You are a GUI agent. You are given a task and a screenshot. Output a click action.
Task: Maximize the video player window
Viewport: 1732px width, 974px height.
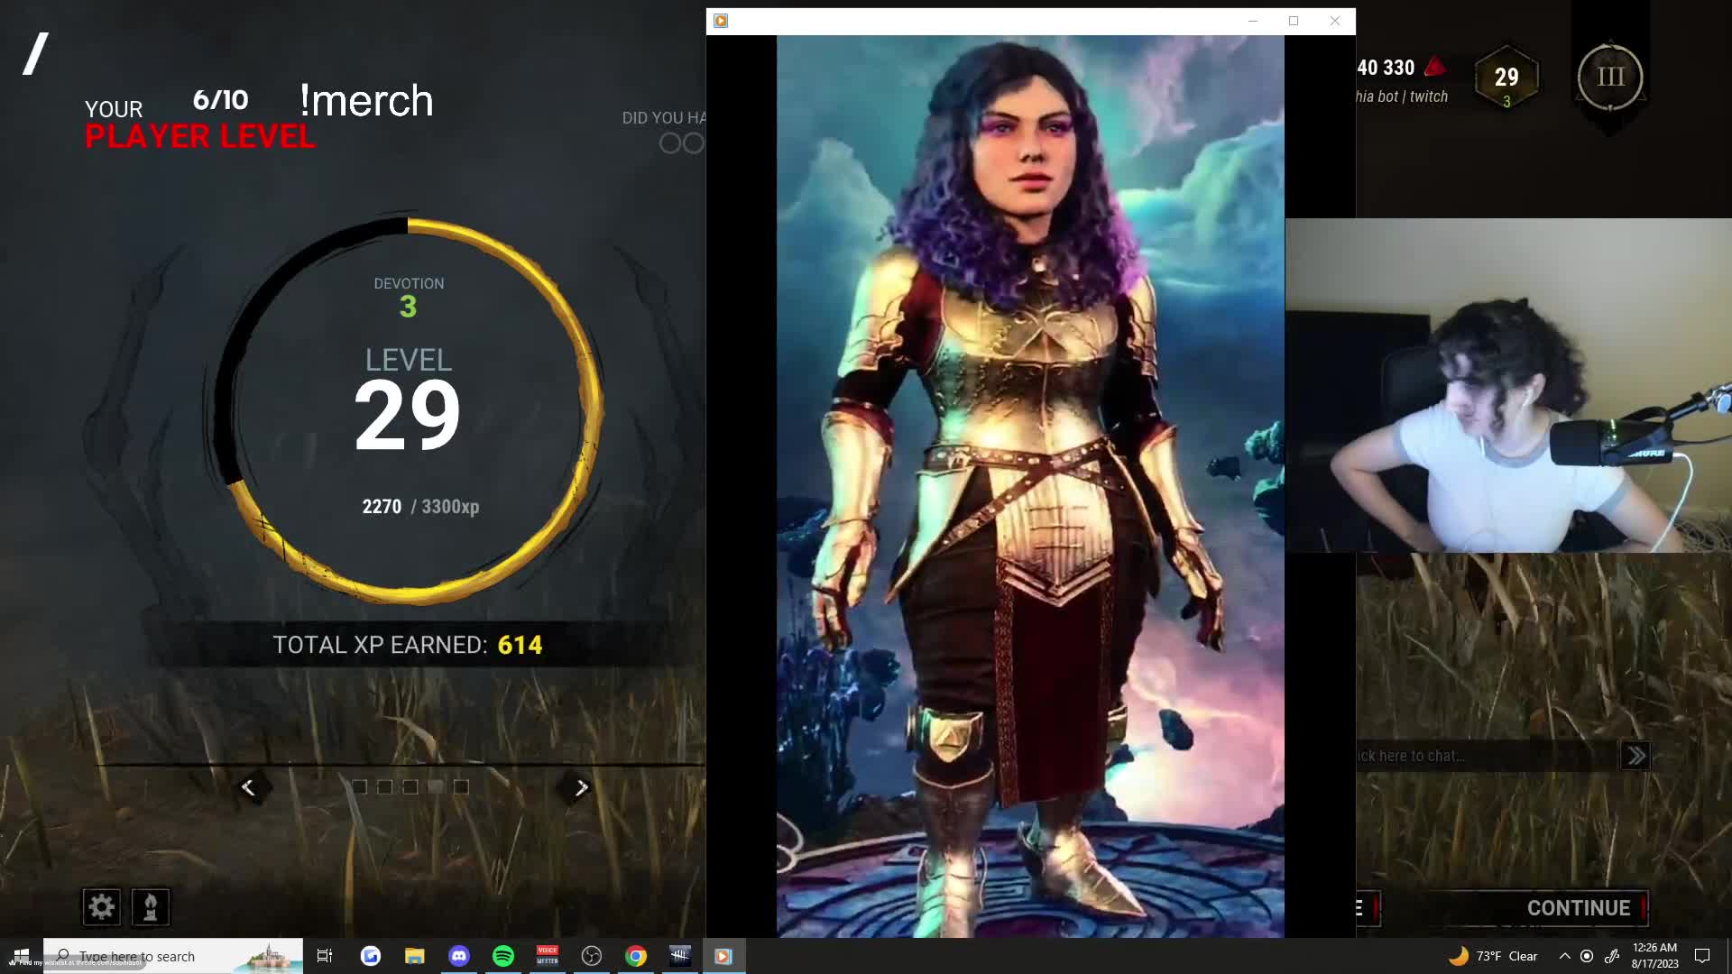click(1294, 21)
